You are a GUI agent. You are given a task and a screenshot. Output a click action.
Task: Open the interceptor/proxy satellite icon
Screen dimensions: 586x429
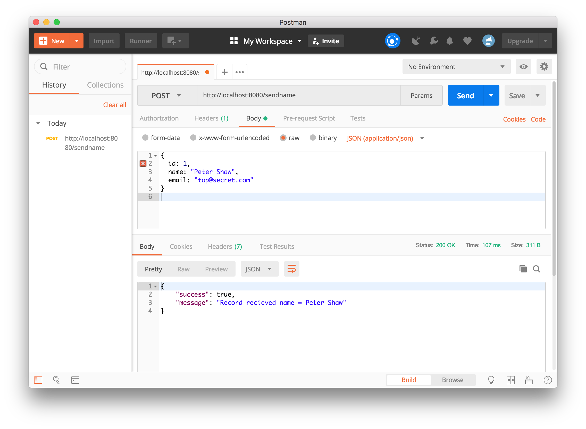point(416,41)
